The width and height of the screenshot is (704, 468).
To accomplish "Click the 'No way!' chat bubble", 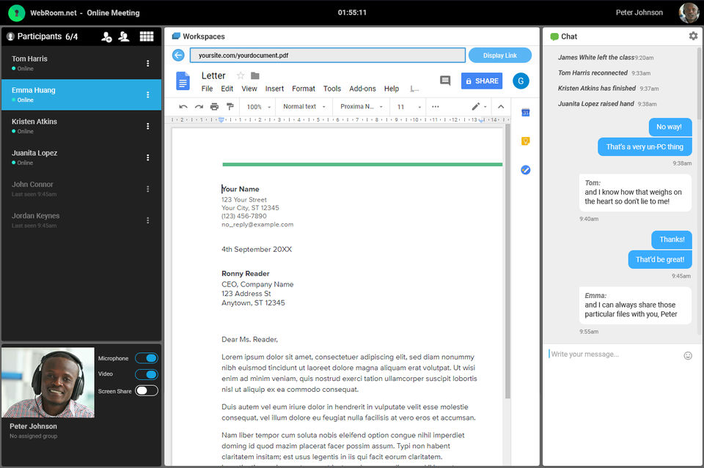I will click(669, 127).
